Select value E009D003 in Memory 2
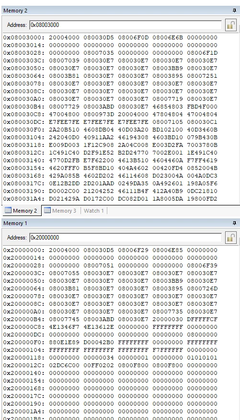Screen dimensions: 240x420 (x=64, y=145)
